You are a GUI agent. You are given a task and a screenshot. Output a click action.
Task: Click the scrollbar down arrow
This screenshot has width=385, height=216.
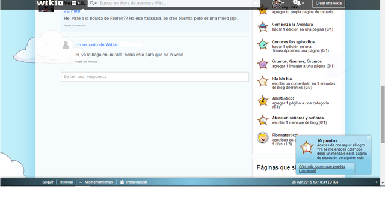click(x=383, y=183)
